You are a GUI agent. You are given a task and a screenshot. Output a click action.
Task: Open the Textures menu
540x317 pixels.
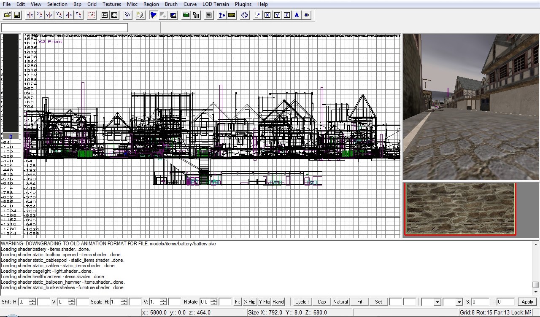tap(112, 4)
